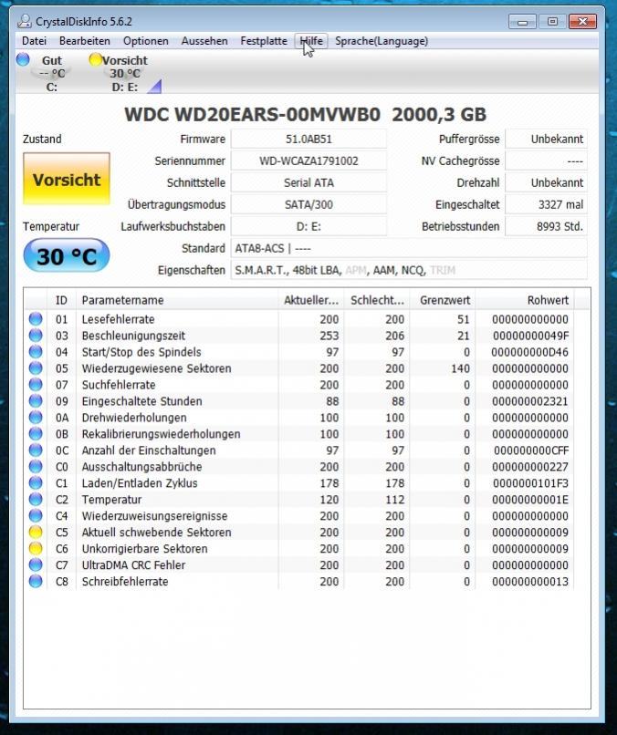Click the status icon of Suchfehlerrate
The height and width of the screenshot is (735, 617).
coord(36,385)
